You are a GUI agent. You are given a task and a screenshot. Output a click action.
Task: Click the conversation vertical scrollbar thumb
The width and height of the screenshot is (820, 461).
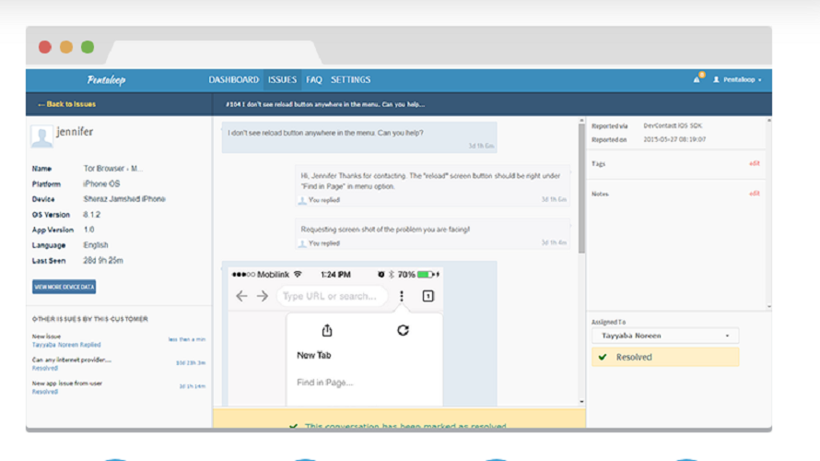click(x=581, y=188)
